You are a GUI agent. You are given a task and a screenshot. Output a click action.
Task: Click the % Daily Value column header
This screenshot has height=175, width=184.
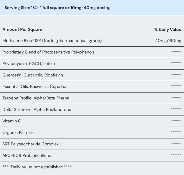167,29
